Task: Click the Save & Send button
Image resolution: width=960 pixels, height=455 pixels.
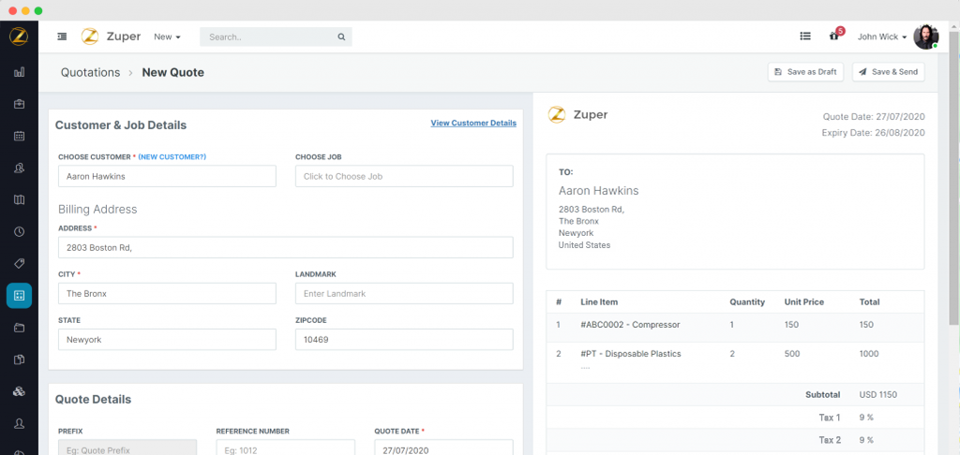Action: [x=889, y=71]
